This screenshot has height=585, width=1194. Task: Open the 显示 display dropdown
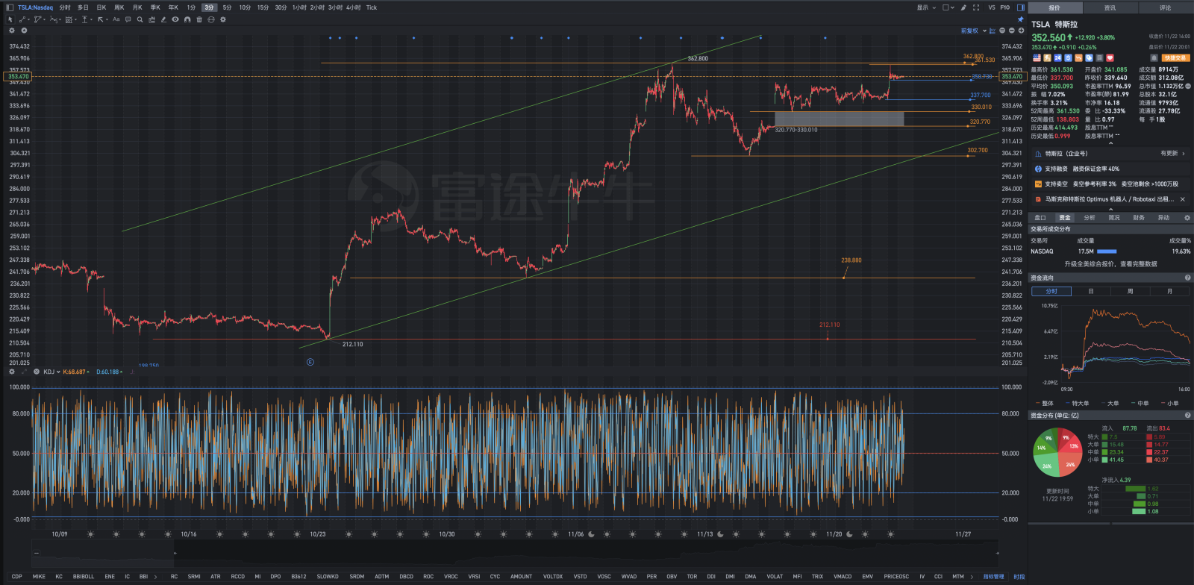[926, 7]
